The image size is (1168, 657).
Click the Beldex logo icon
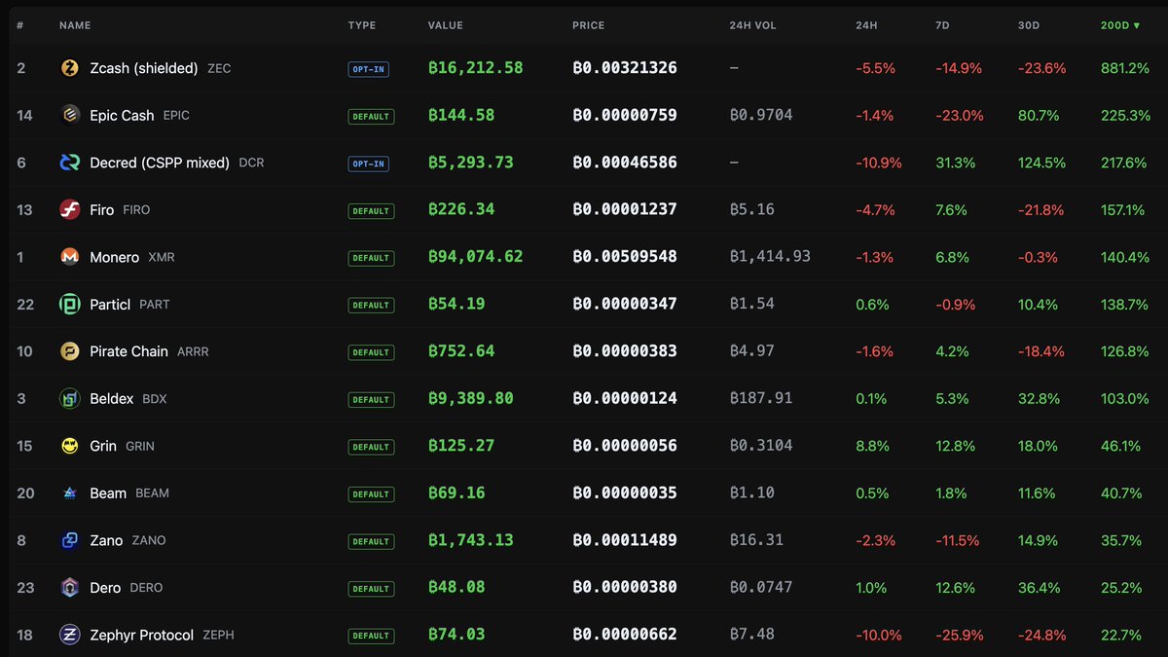click(x=70, y=398)
